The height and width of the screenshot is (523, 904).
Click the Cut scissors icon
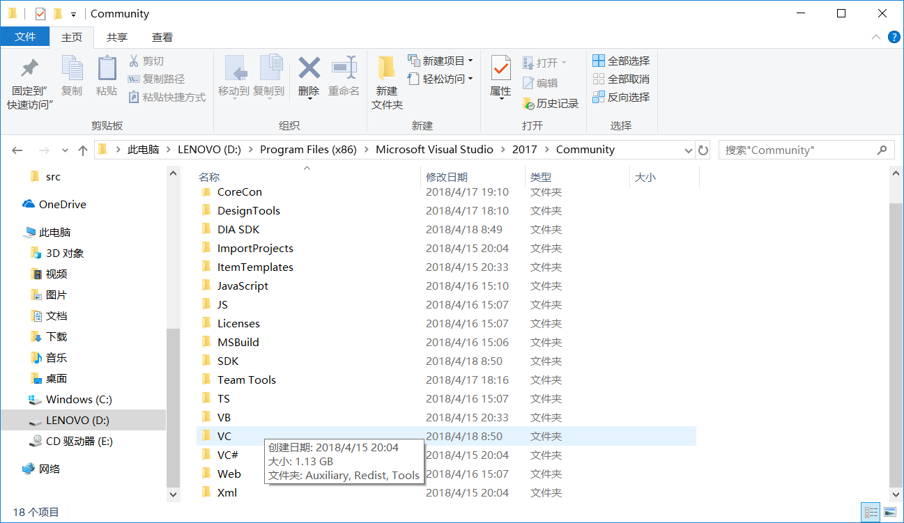pos(134,61)
